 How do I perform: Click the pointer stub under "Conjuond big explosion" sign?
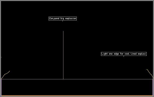pyautogui.click(x=62, y=21)
